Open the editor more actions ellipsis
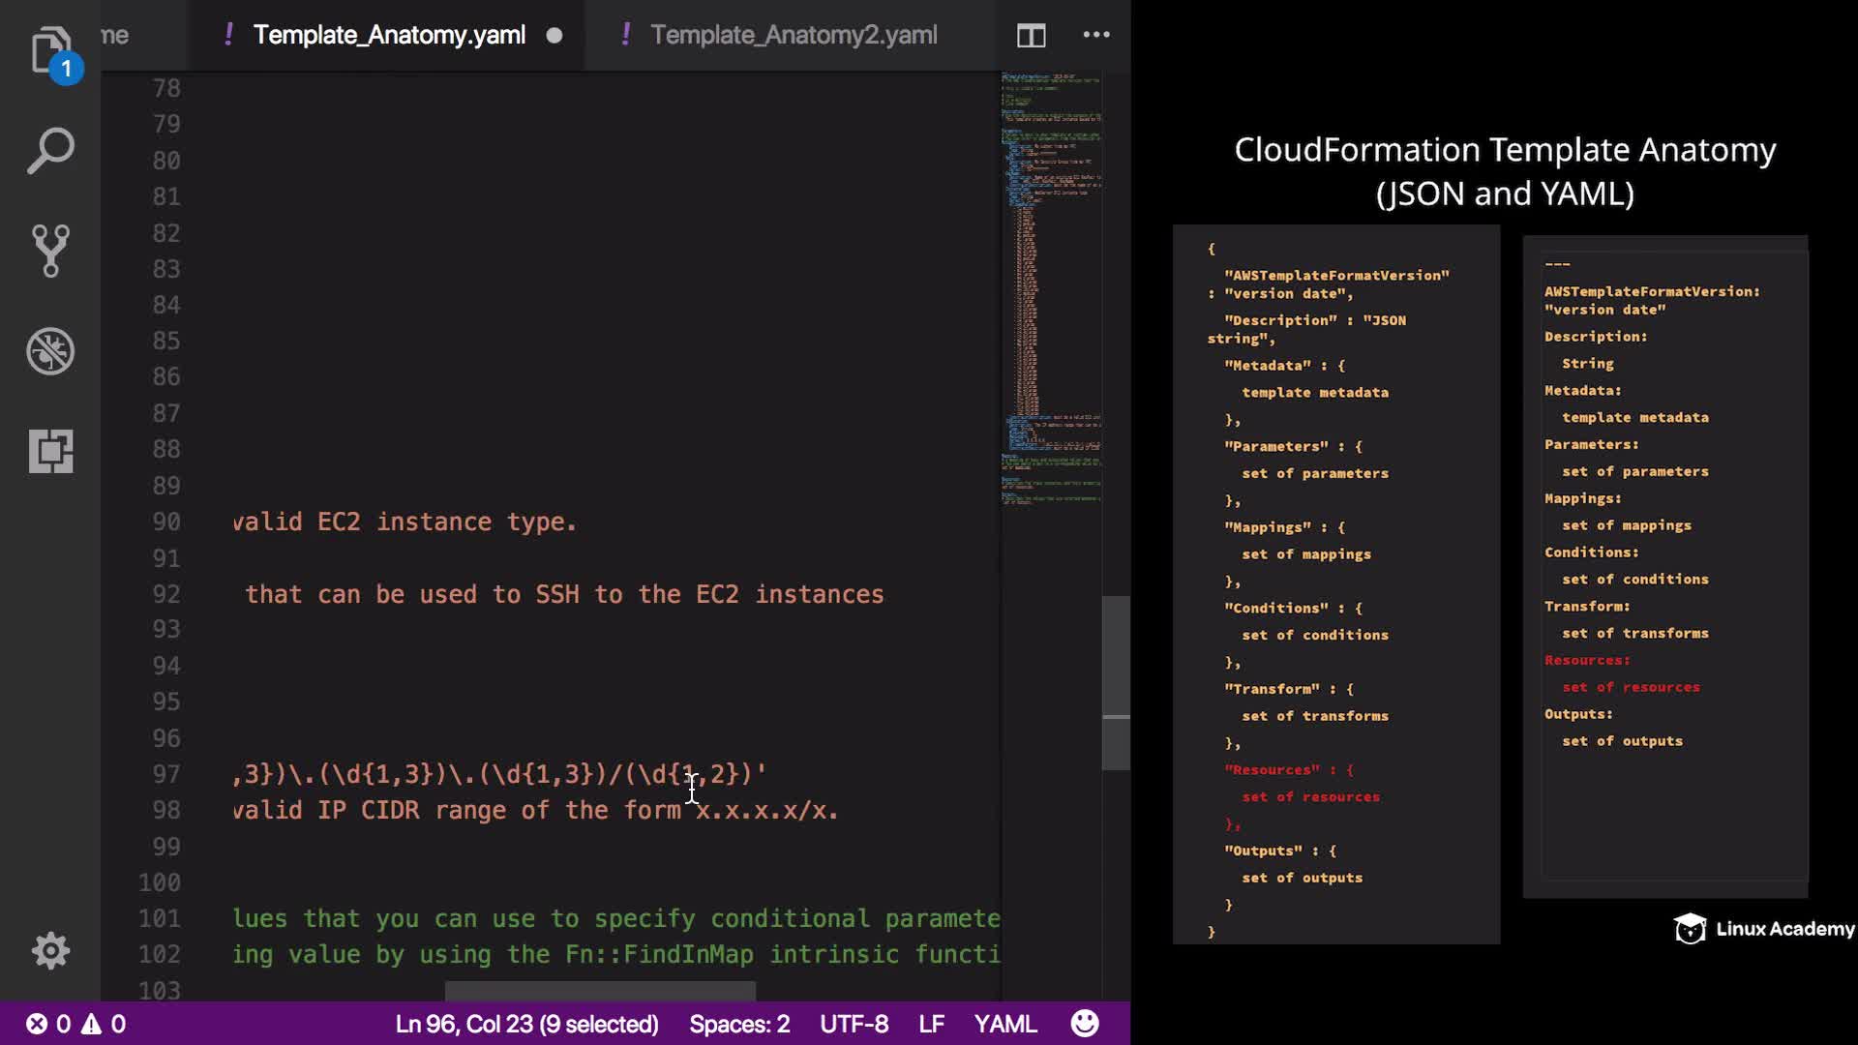Image resolution: width=1858 pixels, height=1045 pixels. pos(1095,35)
